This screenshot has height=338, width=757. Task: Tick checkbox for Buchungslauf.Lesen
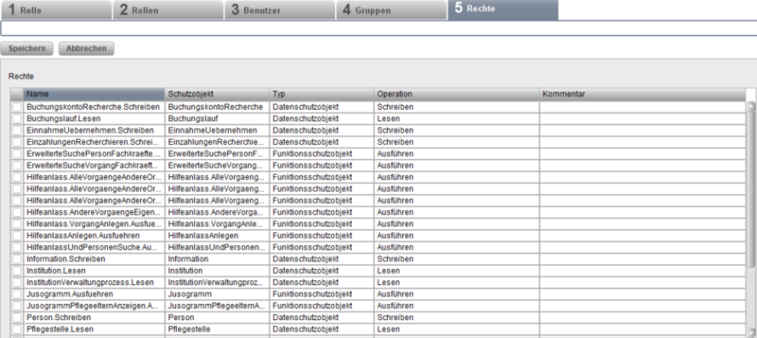(x=17, y=118)
